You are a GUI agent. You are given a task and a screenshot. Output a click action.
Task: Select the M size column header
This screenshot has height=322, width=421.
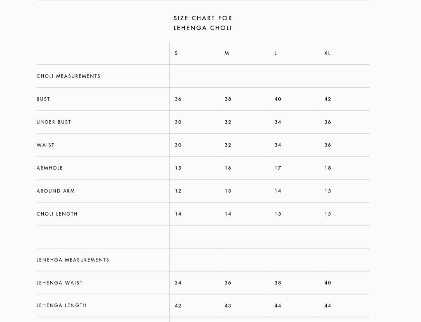227,53
